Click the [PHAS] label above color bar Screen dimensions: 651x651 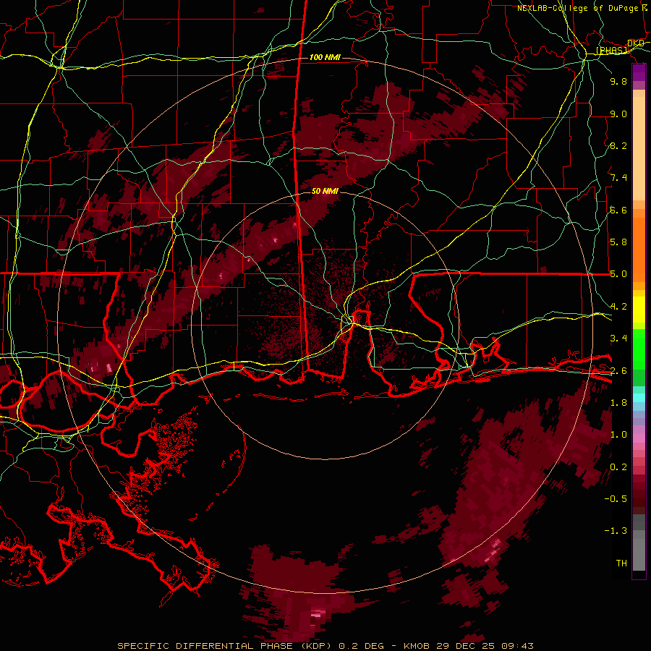pos(611,51)
